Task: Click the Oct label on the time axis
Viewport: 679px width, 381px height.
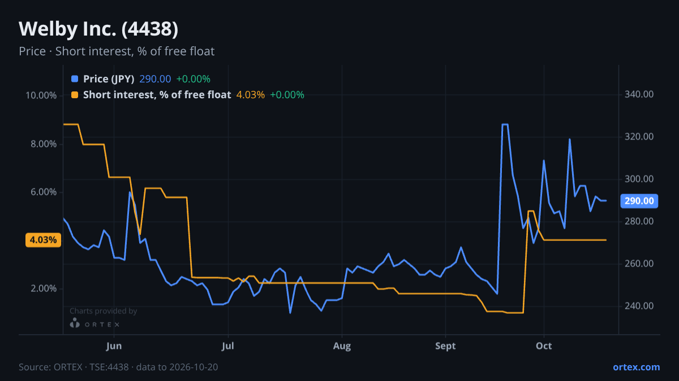Action: click(544, 345)
